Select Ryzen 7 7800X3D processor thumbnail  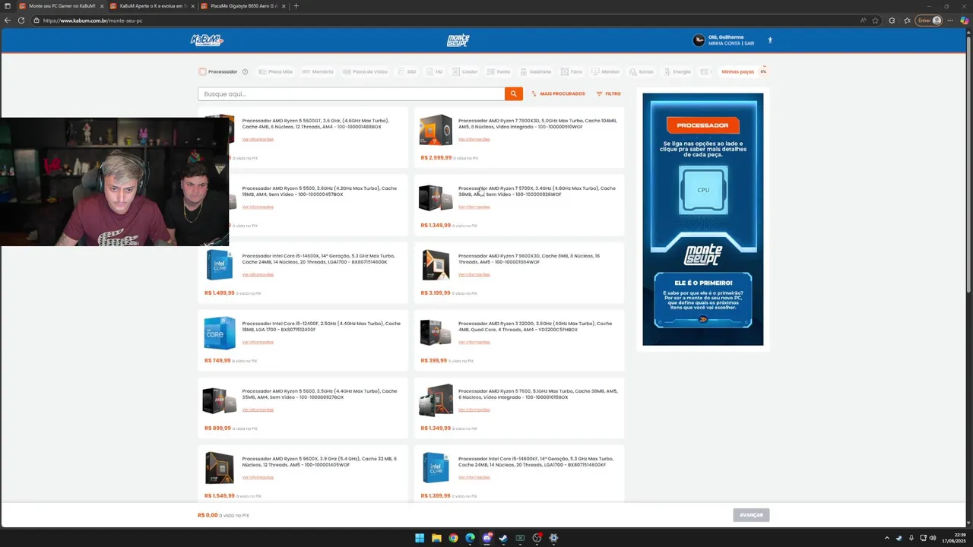(x=436, y=130)
